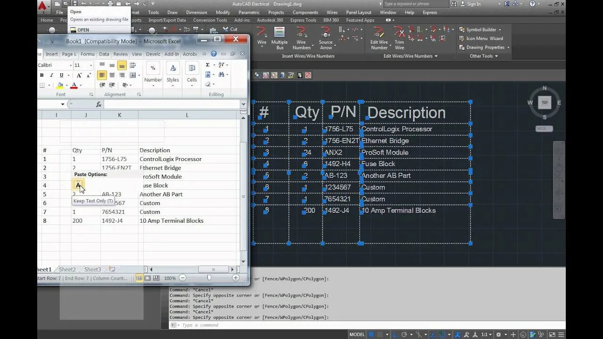Select the Wire Numbers tool
Viewport: 603px width, 339px height.
coord(301,38)
